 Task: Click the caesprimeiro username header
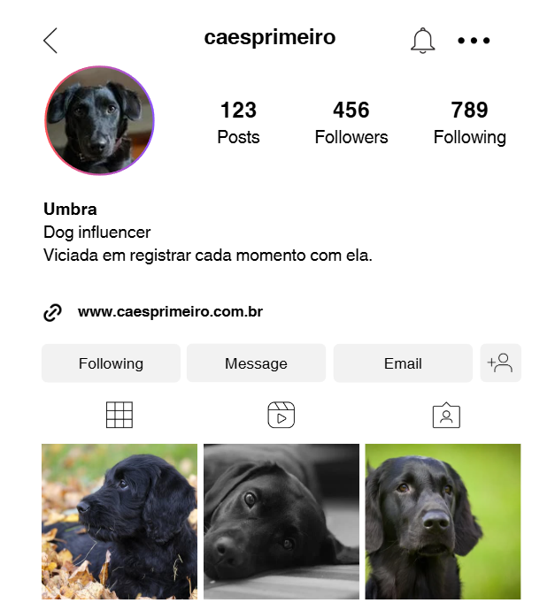pos(270,38)
